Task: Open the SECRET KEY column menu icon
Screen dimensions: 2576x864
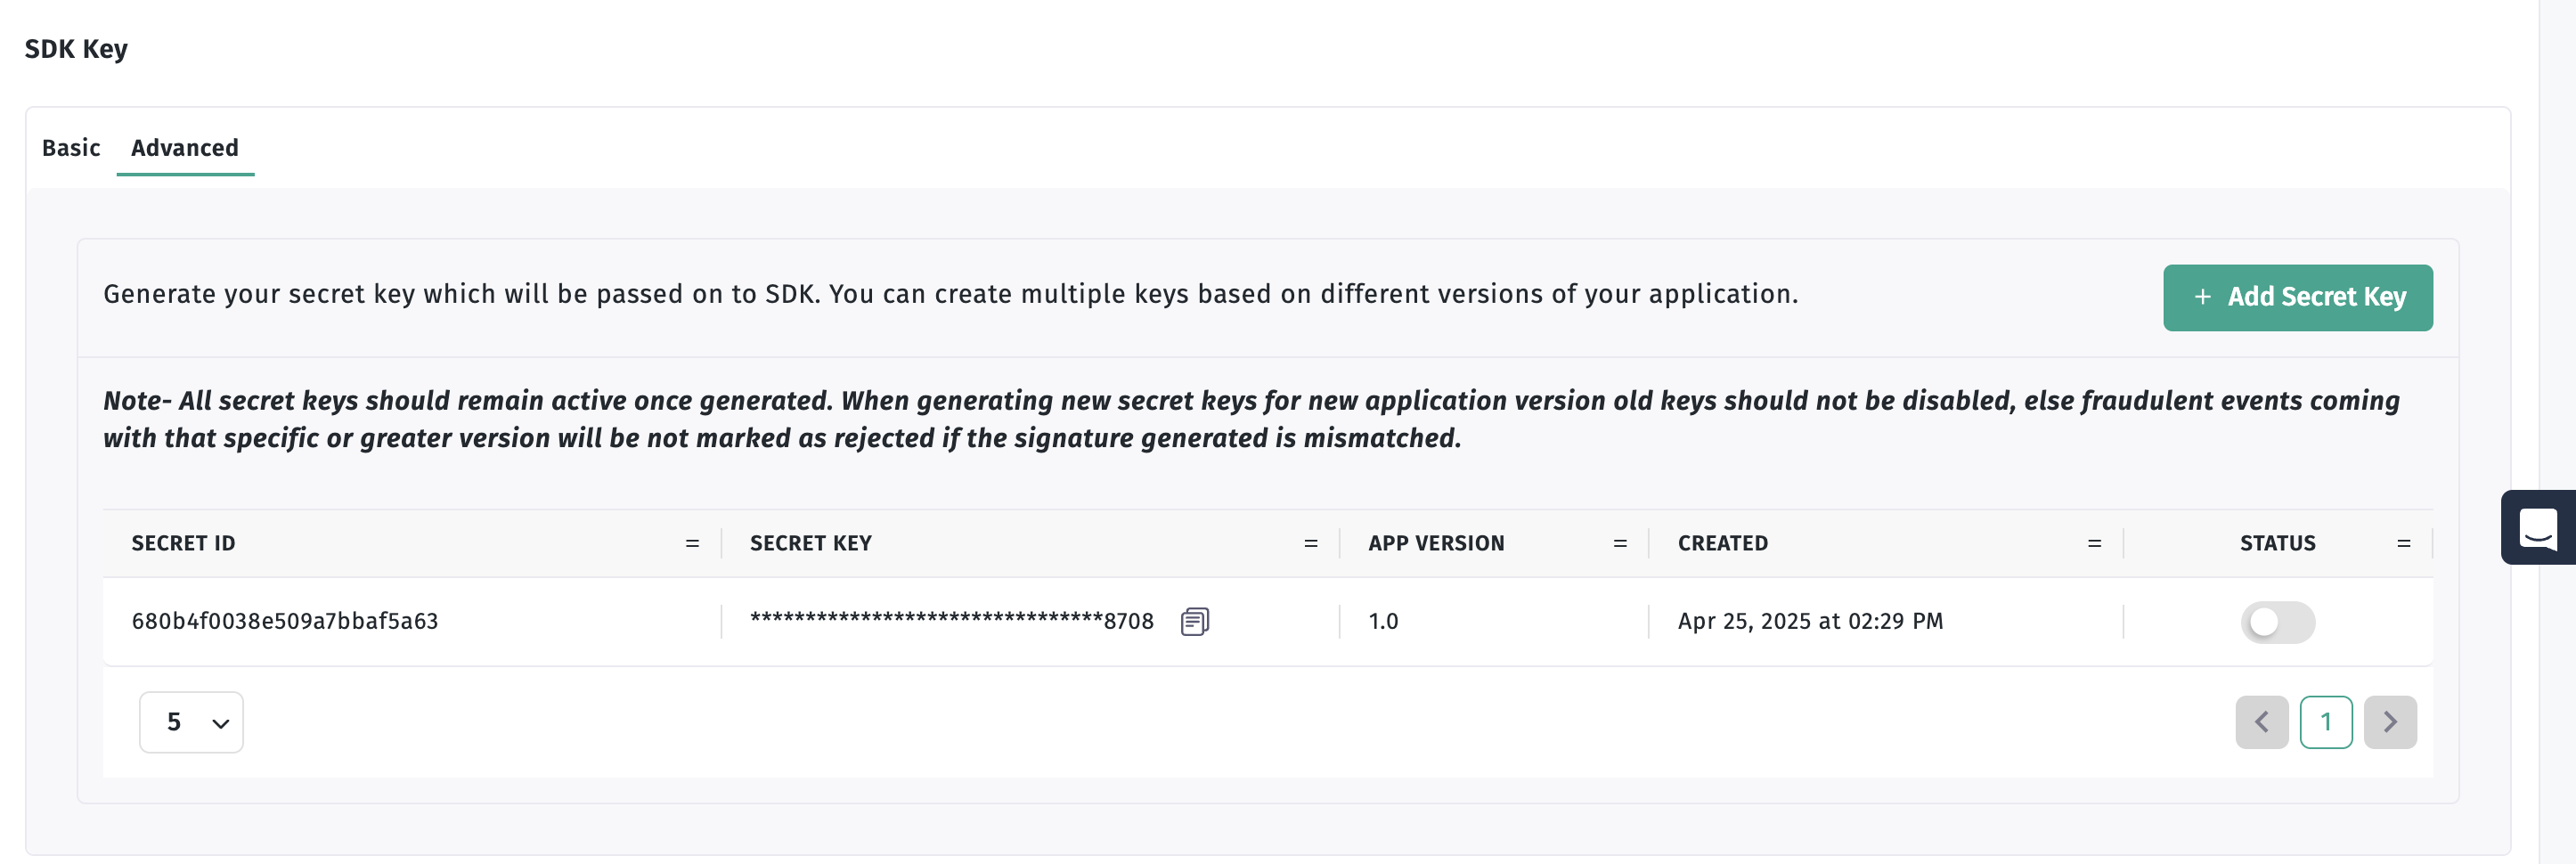Action: 1310,543
